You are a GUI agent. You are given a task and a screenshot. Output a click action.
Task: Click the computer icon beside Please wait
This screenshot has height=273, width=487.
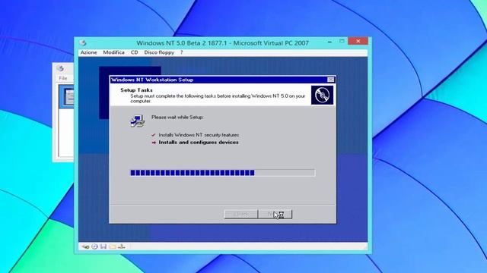pyautogui.click(x=137, y=121)
